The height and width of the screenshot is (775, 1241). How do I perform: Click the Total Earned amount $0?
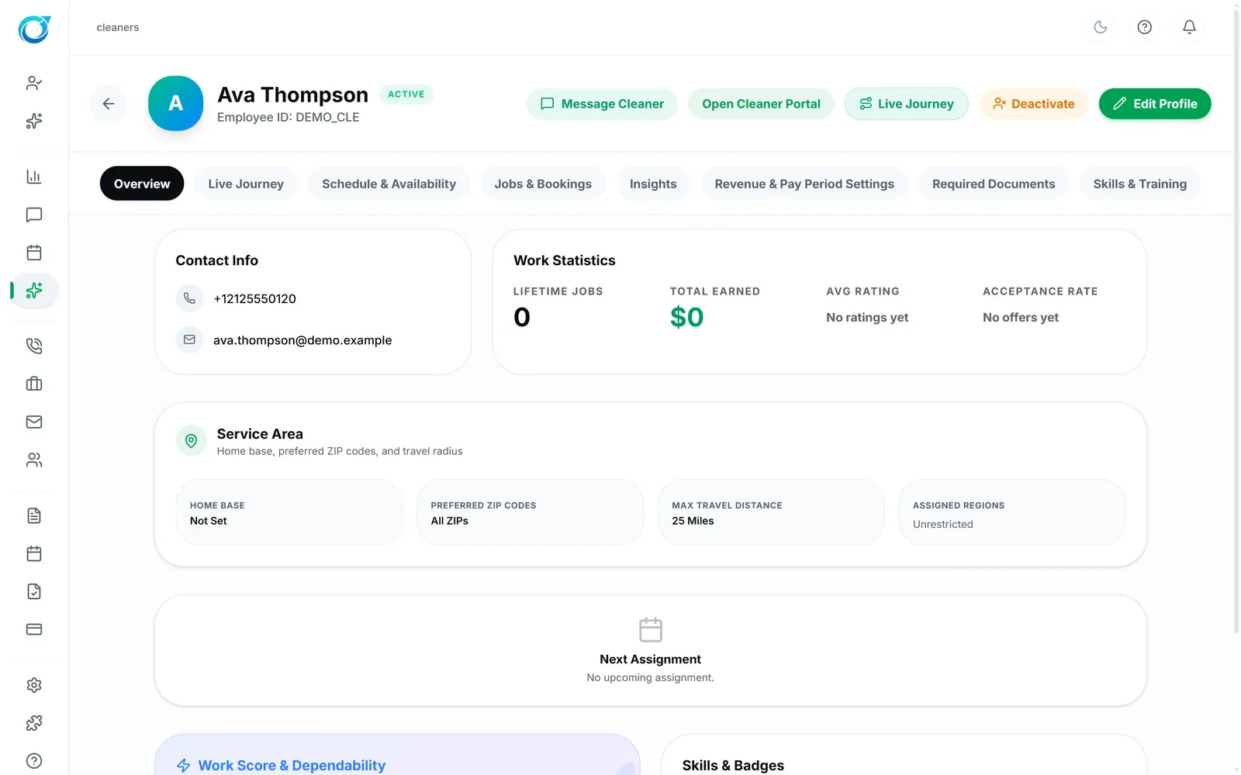click(x=686, y=317)
